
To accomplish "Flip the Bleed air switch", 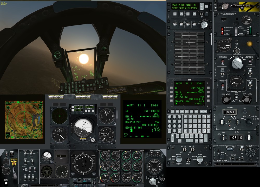I will 250,72.
